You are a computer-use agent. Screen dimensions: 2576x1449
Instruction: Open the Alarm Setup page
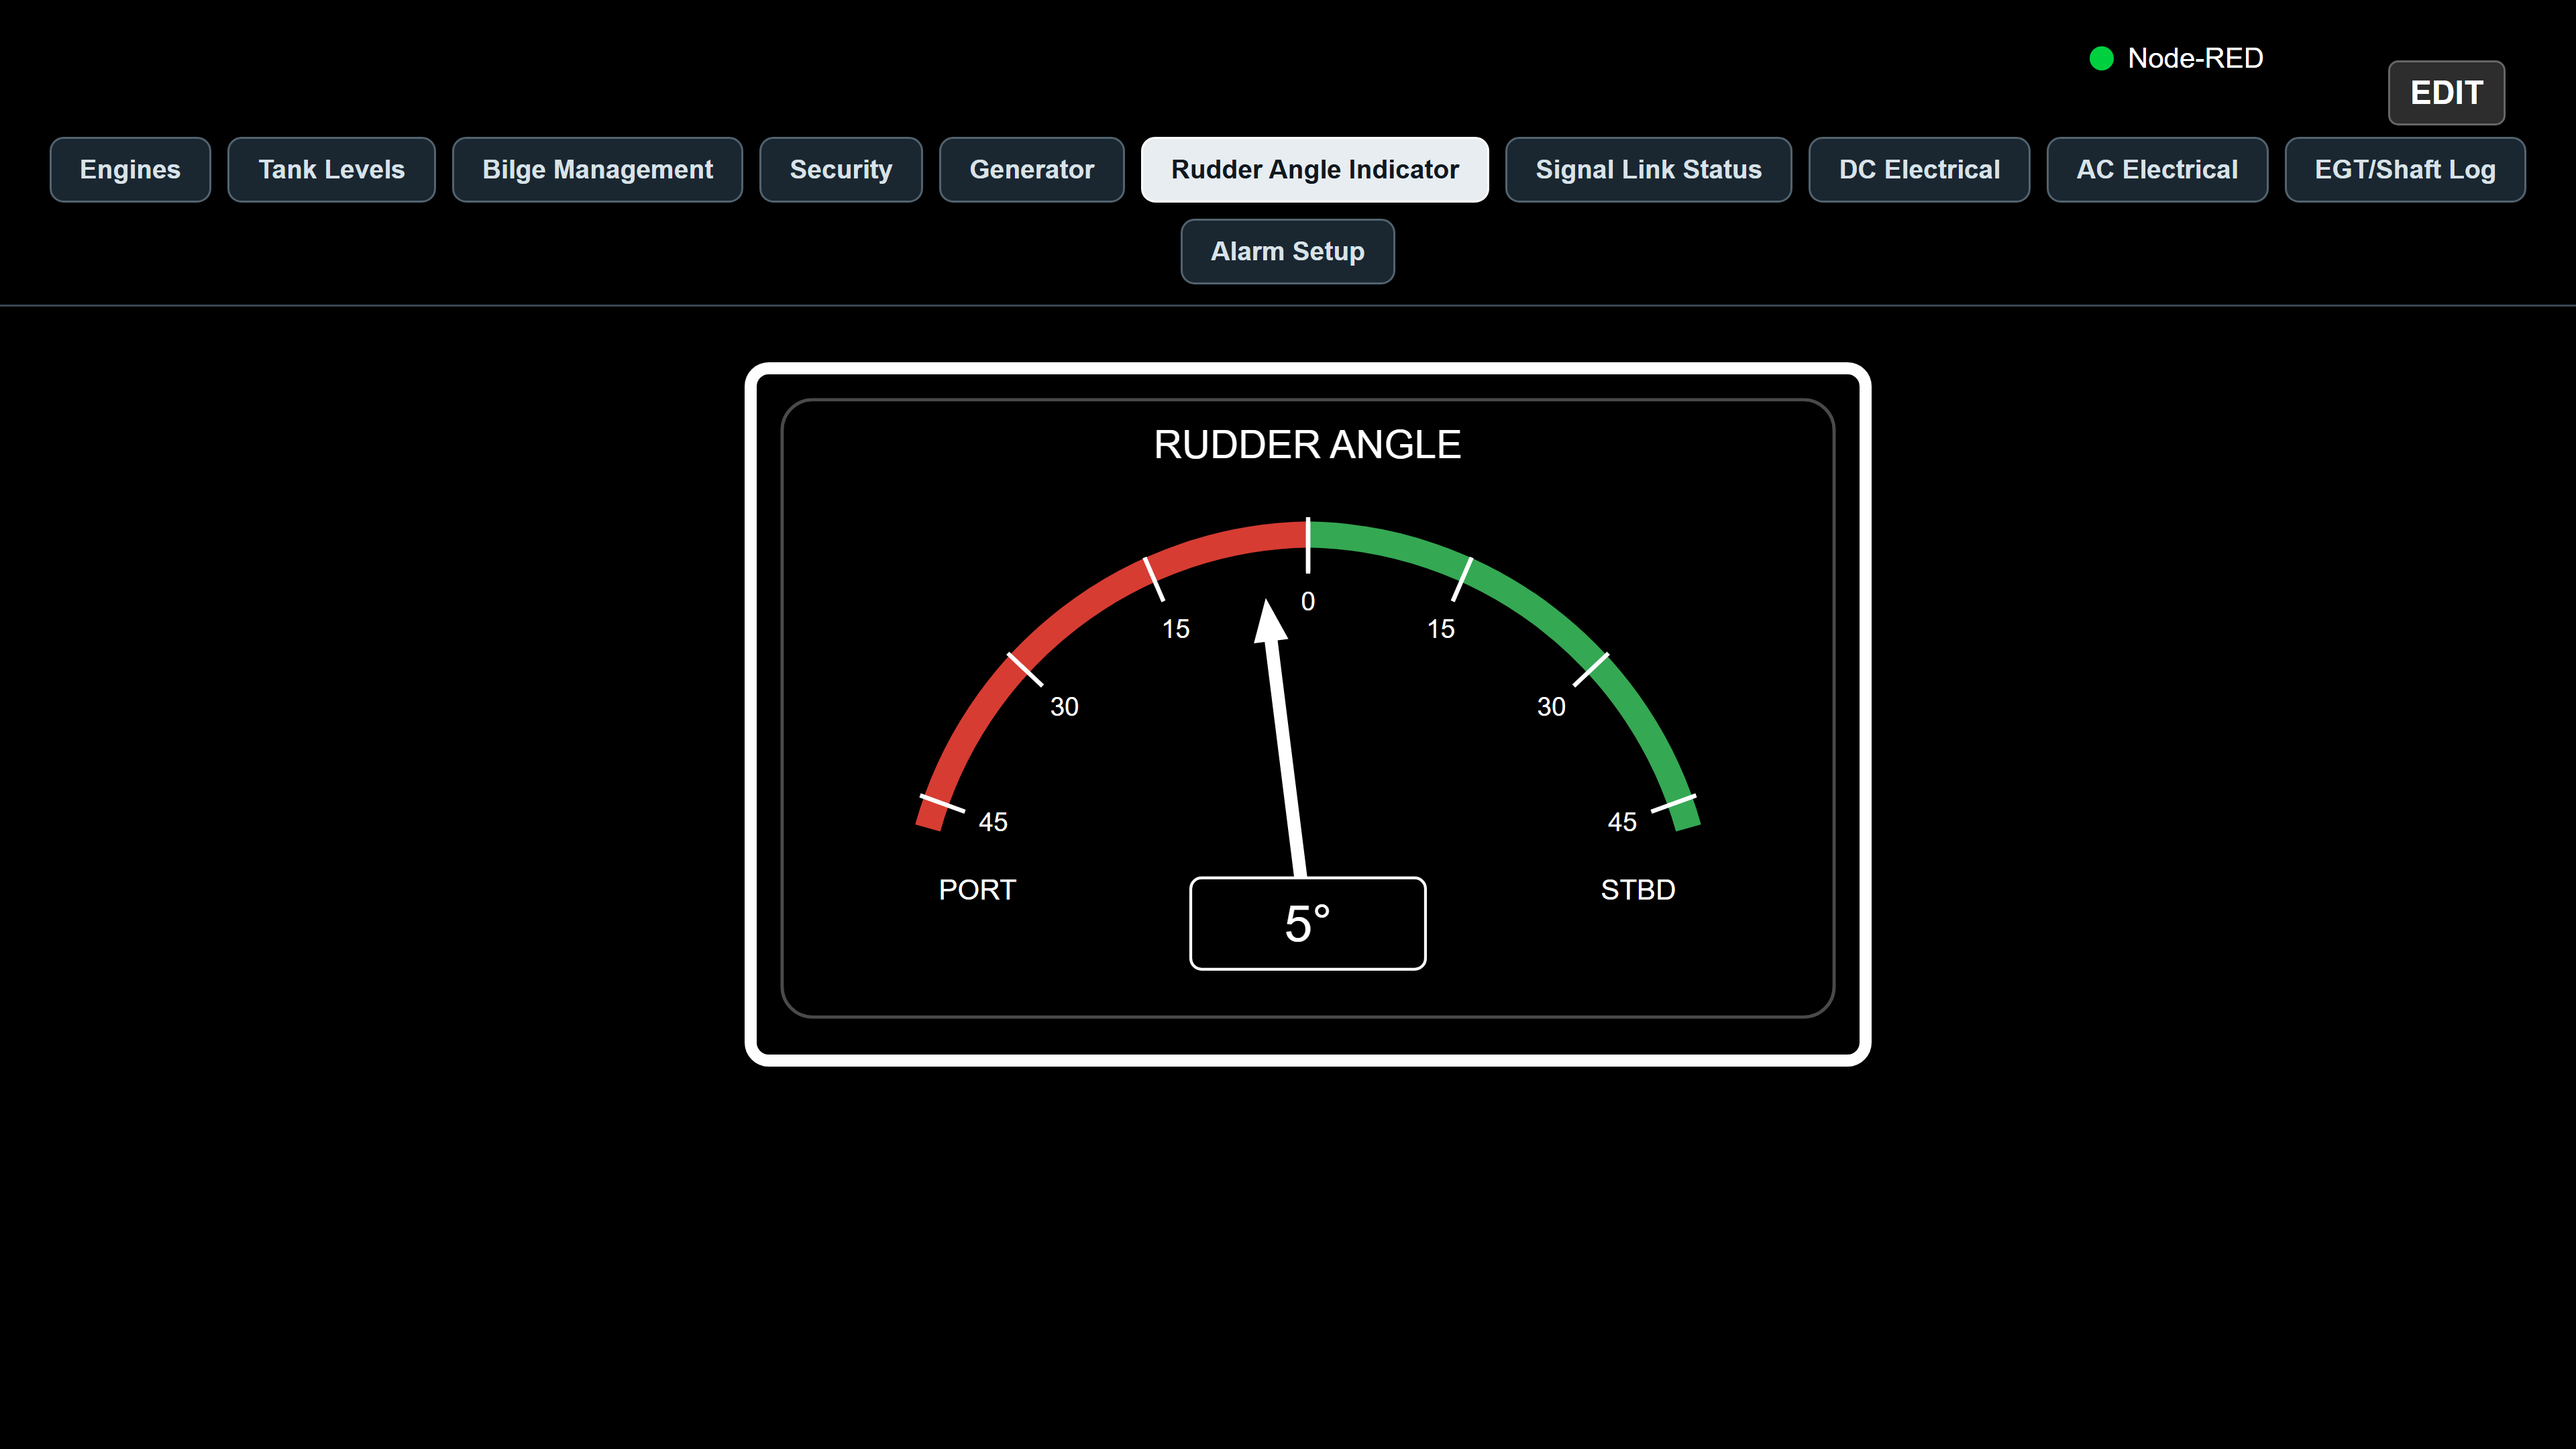coord(1287,252)
